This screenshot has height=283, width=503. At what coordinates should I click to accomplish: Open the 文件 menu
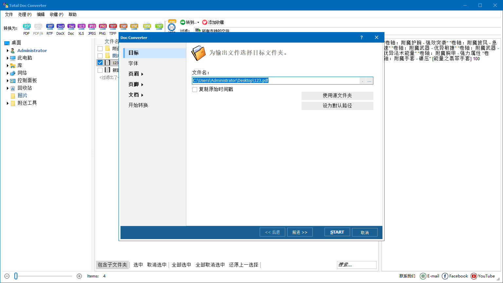tap(9, 14)
